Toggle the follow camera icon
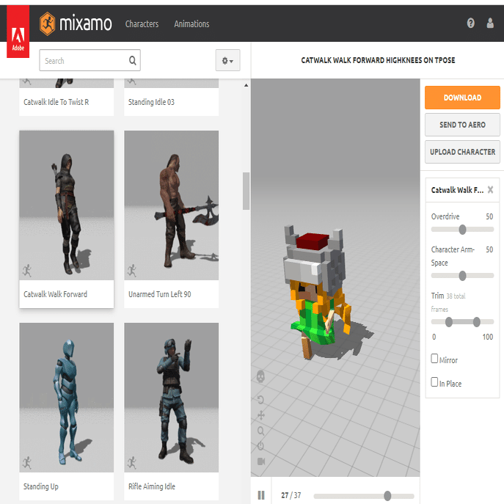504x504 pixels. [x=261, y=461]
